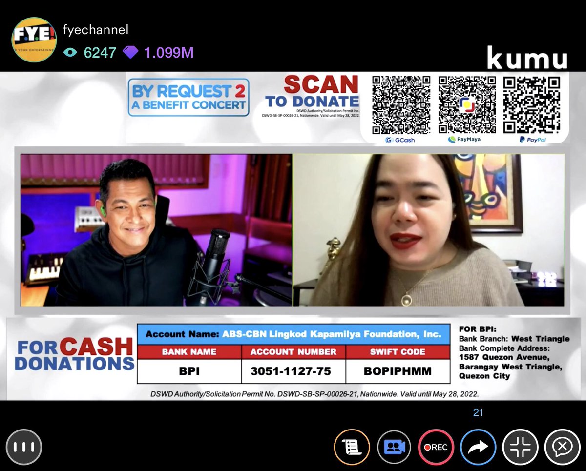The height and width of the screenshot is (471, 586).
Task: Tap the GCash label
Action: (400, 140)
